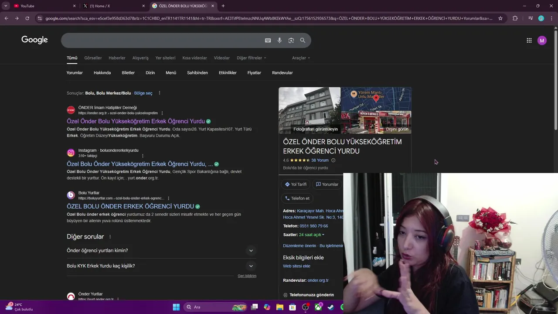Click the phone number 0551 980 79 66
The image size is (558, 314).
[314, 226]
